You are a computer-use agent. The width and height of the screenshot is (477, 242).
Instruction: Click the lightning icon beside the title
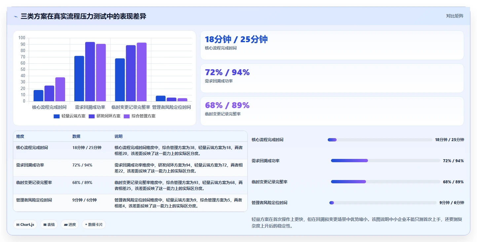pos(16,16)
